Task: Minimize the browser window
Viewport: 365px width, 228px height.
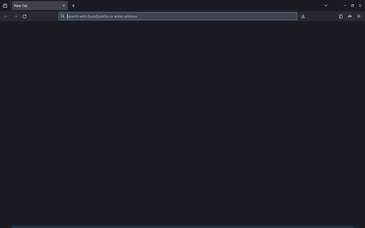Action: pyautogui.click(x=344, y=5)
